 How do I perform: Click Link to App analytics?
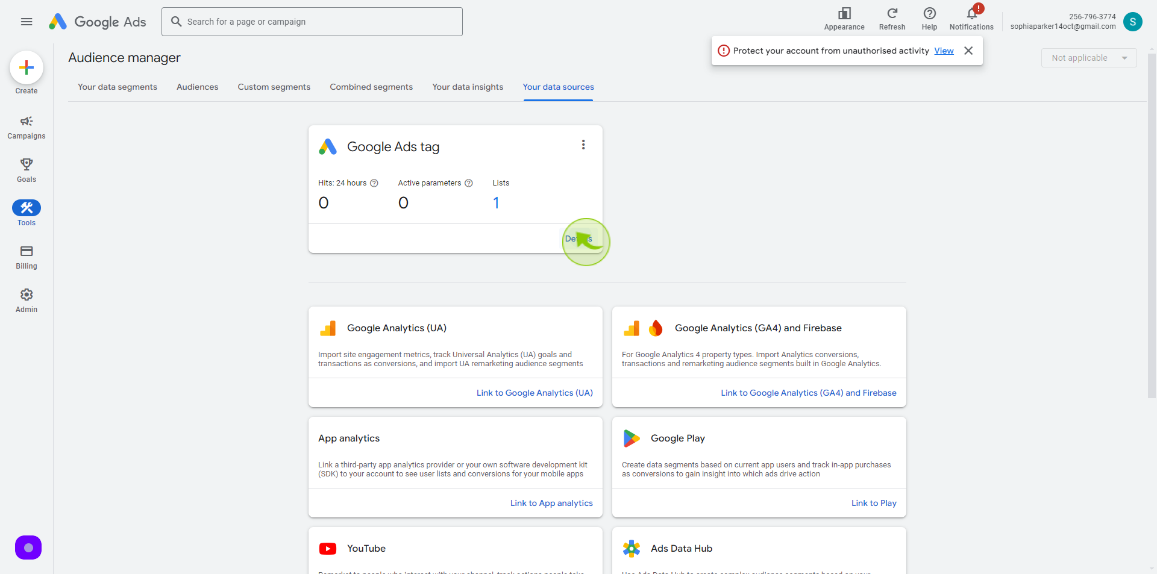click(551, 503)
